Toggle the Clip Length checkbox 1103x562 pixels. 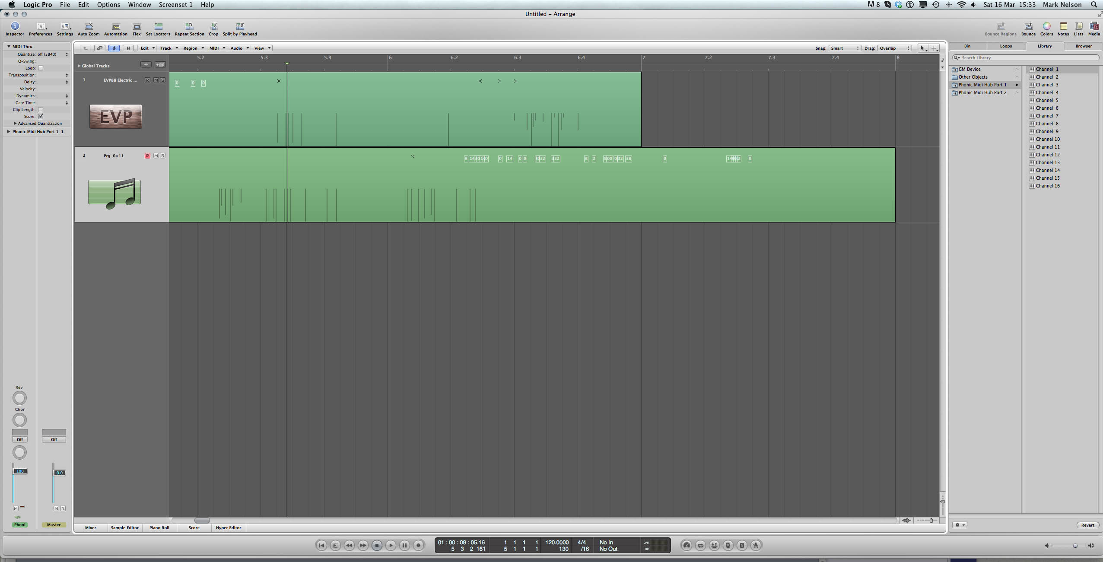[41, 109]
